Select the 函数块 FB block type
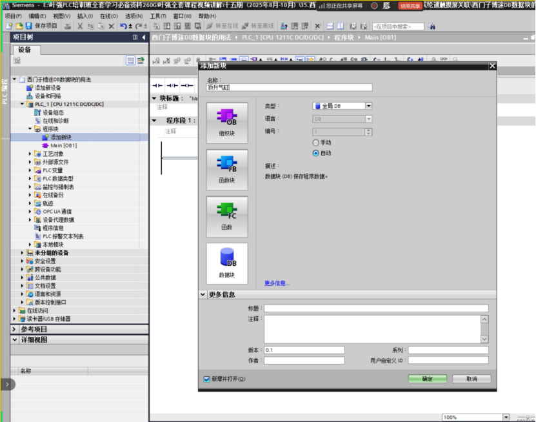The height and width of the screenshot is (422, 536). [227, 170]
